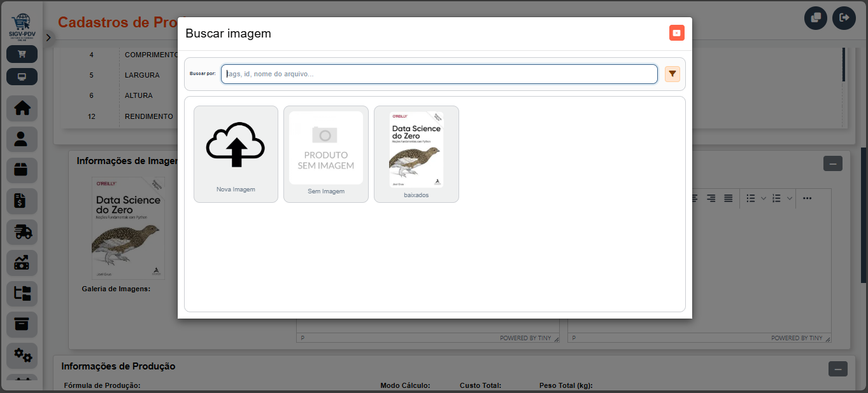Click the logout icon in the header
Viewport: 868px width, 393px height.
tap(844, 18)
